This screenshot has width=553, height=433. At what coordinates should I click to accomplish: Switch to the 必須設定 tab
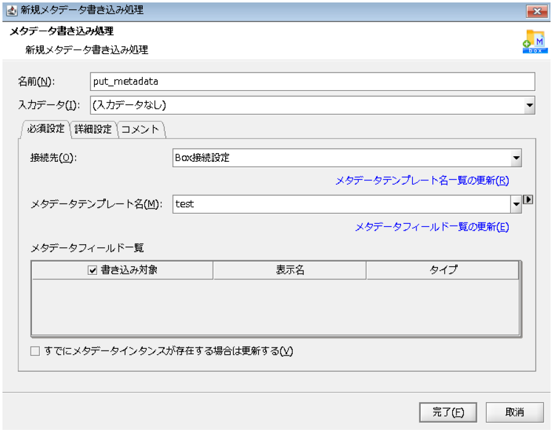click(x=46, y=129)
